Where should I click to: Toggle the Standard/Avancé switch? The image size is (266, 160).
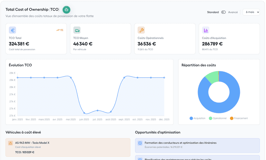point(223,12)
